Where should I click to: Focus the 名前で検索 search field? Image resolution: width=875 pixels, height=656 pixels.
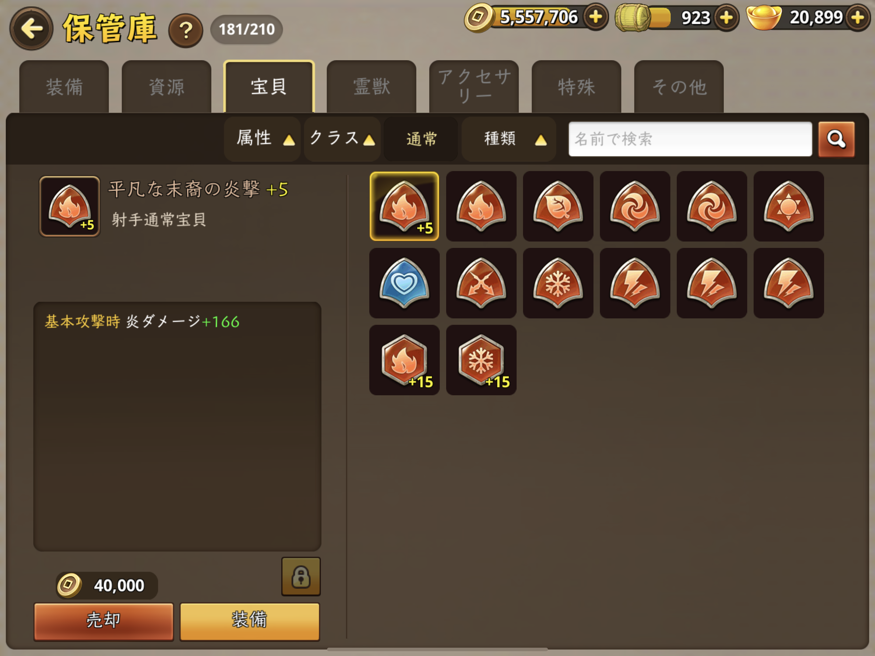click(x=690, y=139)
